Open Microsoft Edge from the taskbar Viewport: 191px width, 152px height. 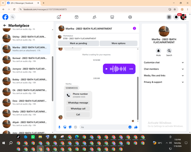77,137
